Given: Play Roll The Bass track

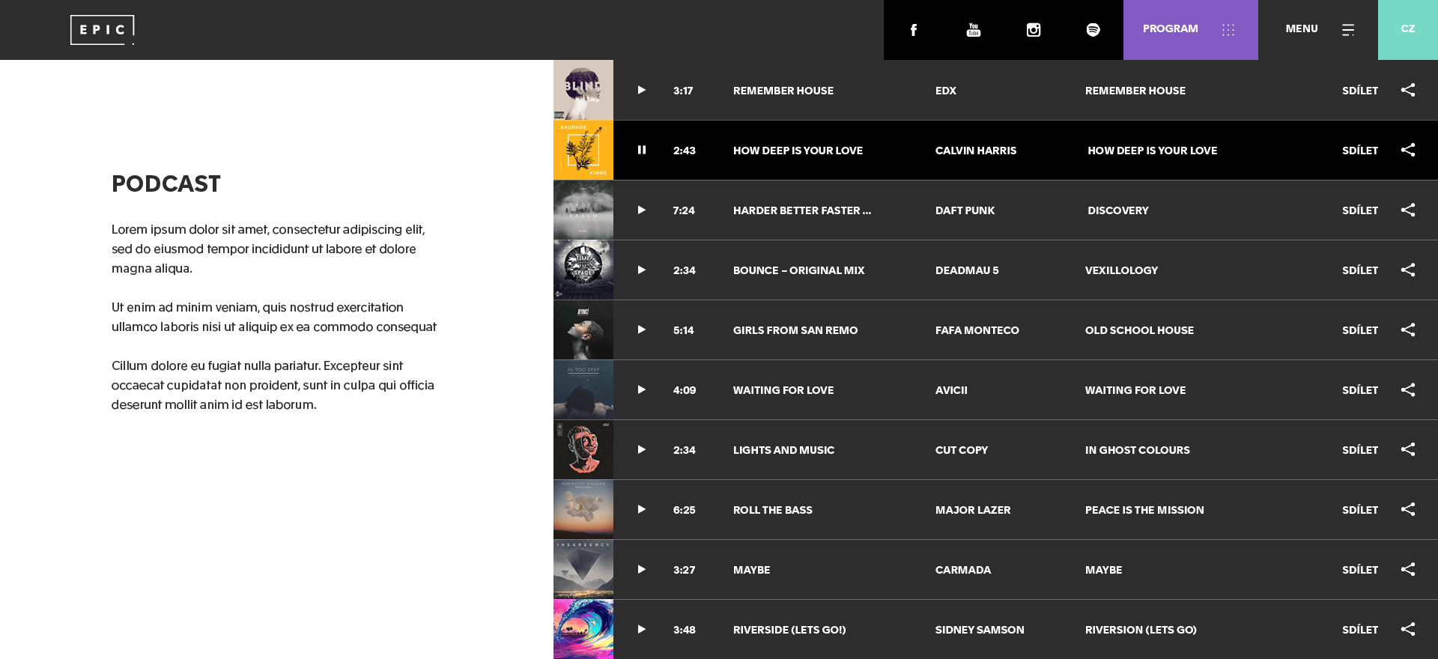Looking at the screenshot, I should coord(641,509).
